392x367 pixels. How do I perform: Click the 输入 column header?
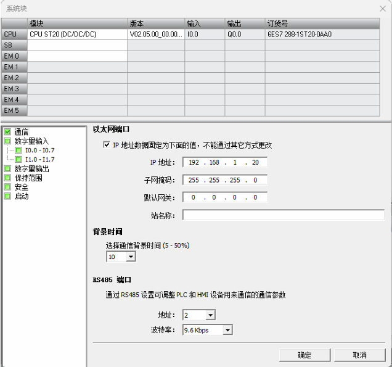click(205, 23)
